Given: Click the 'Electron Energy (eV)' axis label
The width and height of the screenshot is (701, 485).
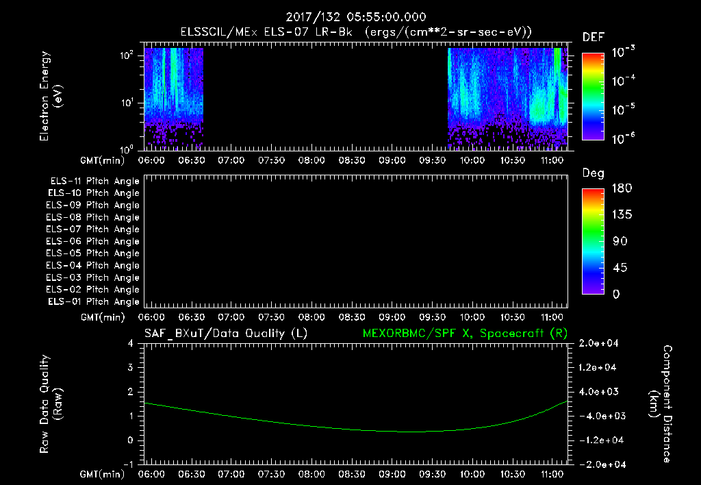Looking at the screenshot, I should coord(51,96).
